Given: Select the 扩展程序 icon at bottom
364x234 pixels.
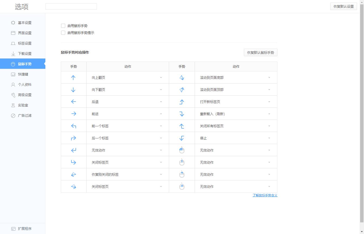Looking at the screenshot, I should [x=13, y=228].
